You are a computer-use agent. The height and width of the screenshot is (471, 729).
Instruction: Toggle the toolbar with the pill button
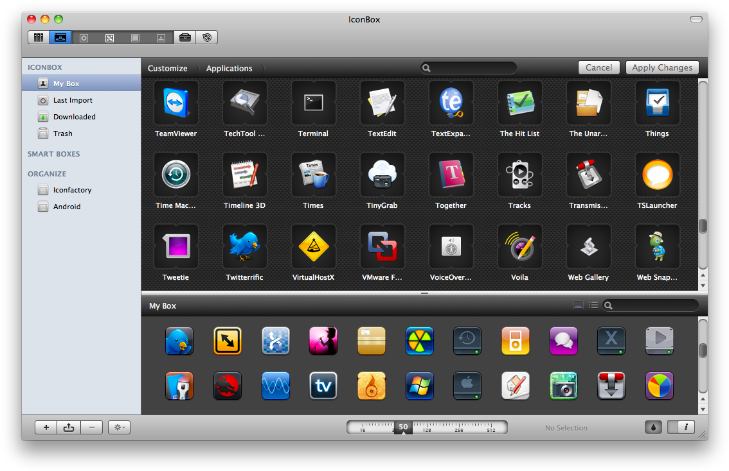pos(696,19)
